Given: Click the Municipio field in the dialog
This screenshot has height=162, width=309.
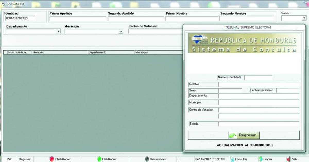Looking at the screenshot, I should [259, 103].
